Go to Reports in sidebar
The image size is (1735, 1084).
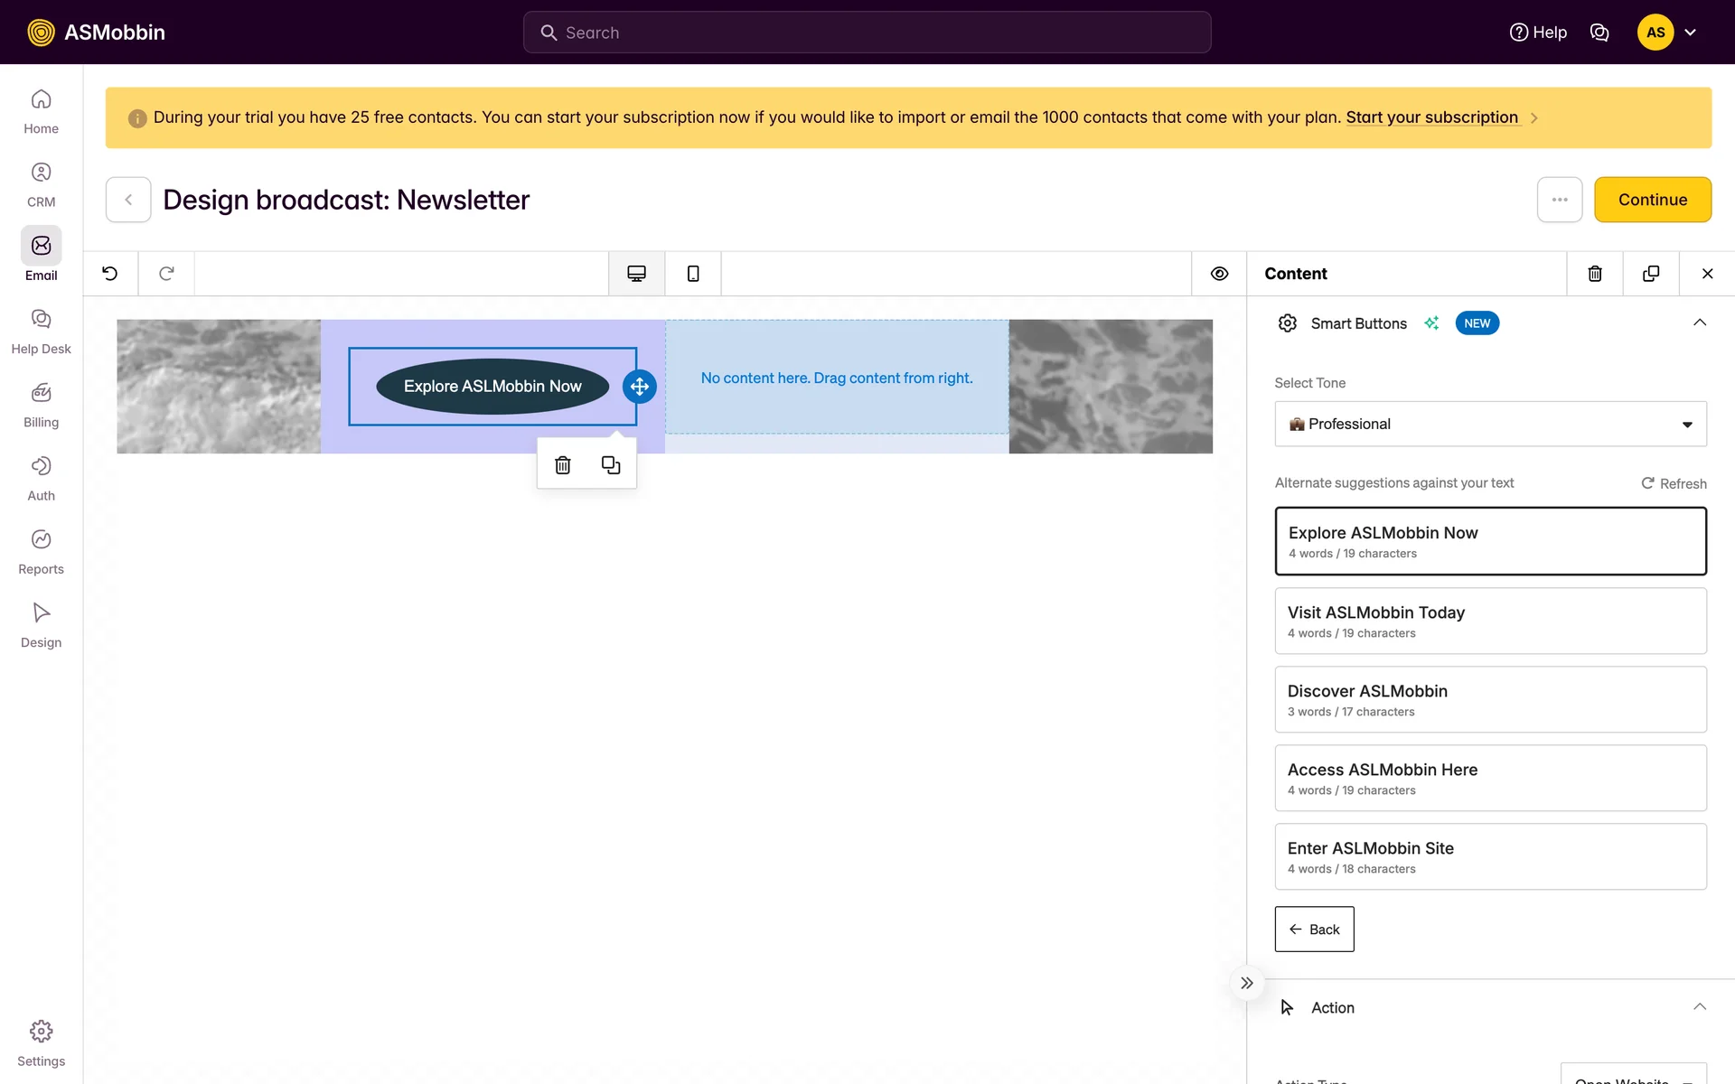(42, 551)
